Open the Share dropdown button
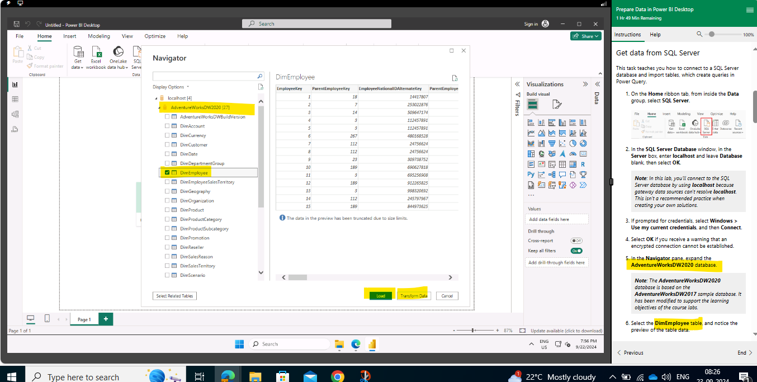Screen dimensions: 757x382 [585, 36]
